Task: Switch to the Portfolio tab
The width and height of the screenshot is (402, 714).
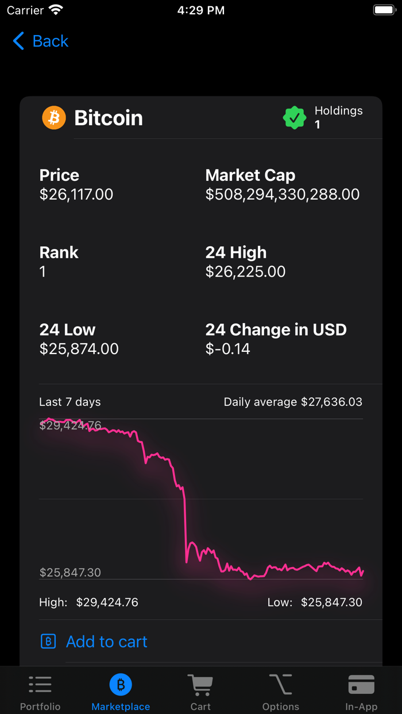Action: click(40, 692)
